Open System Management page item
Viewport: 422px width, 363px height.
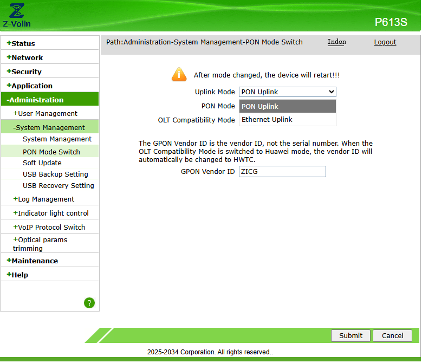coord(57,139)
